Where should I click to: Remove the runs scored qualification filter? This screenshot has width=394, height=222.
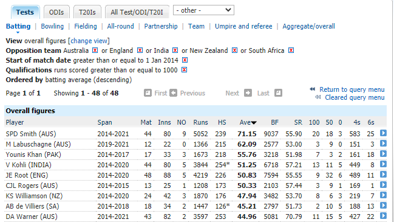[184, 70]
